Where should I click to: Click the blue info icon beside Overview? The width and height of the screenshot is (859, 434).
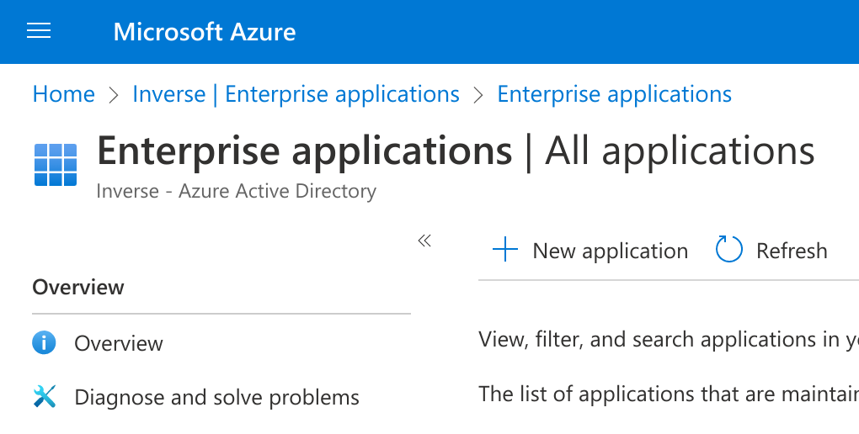[x=44, y=343]
